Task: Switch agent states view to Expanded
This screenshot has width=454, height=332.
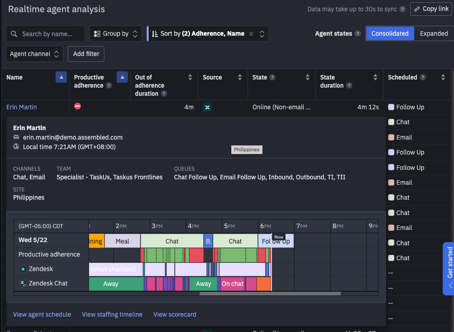Action: click(x=434, y=33)
